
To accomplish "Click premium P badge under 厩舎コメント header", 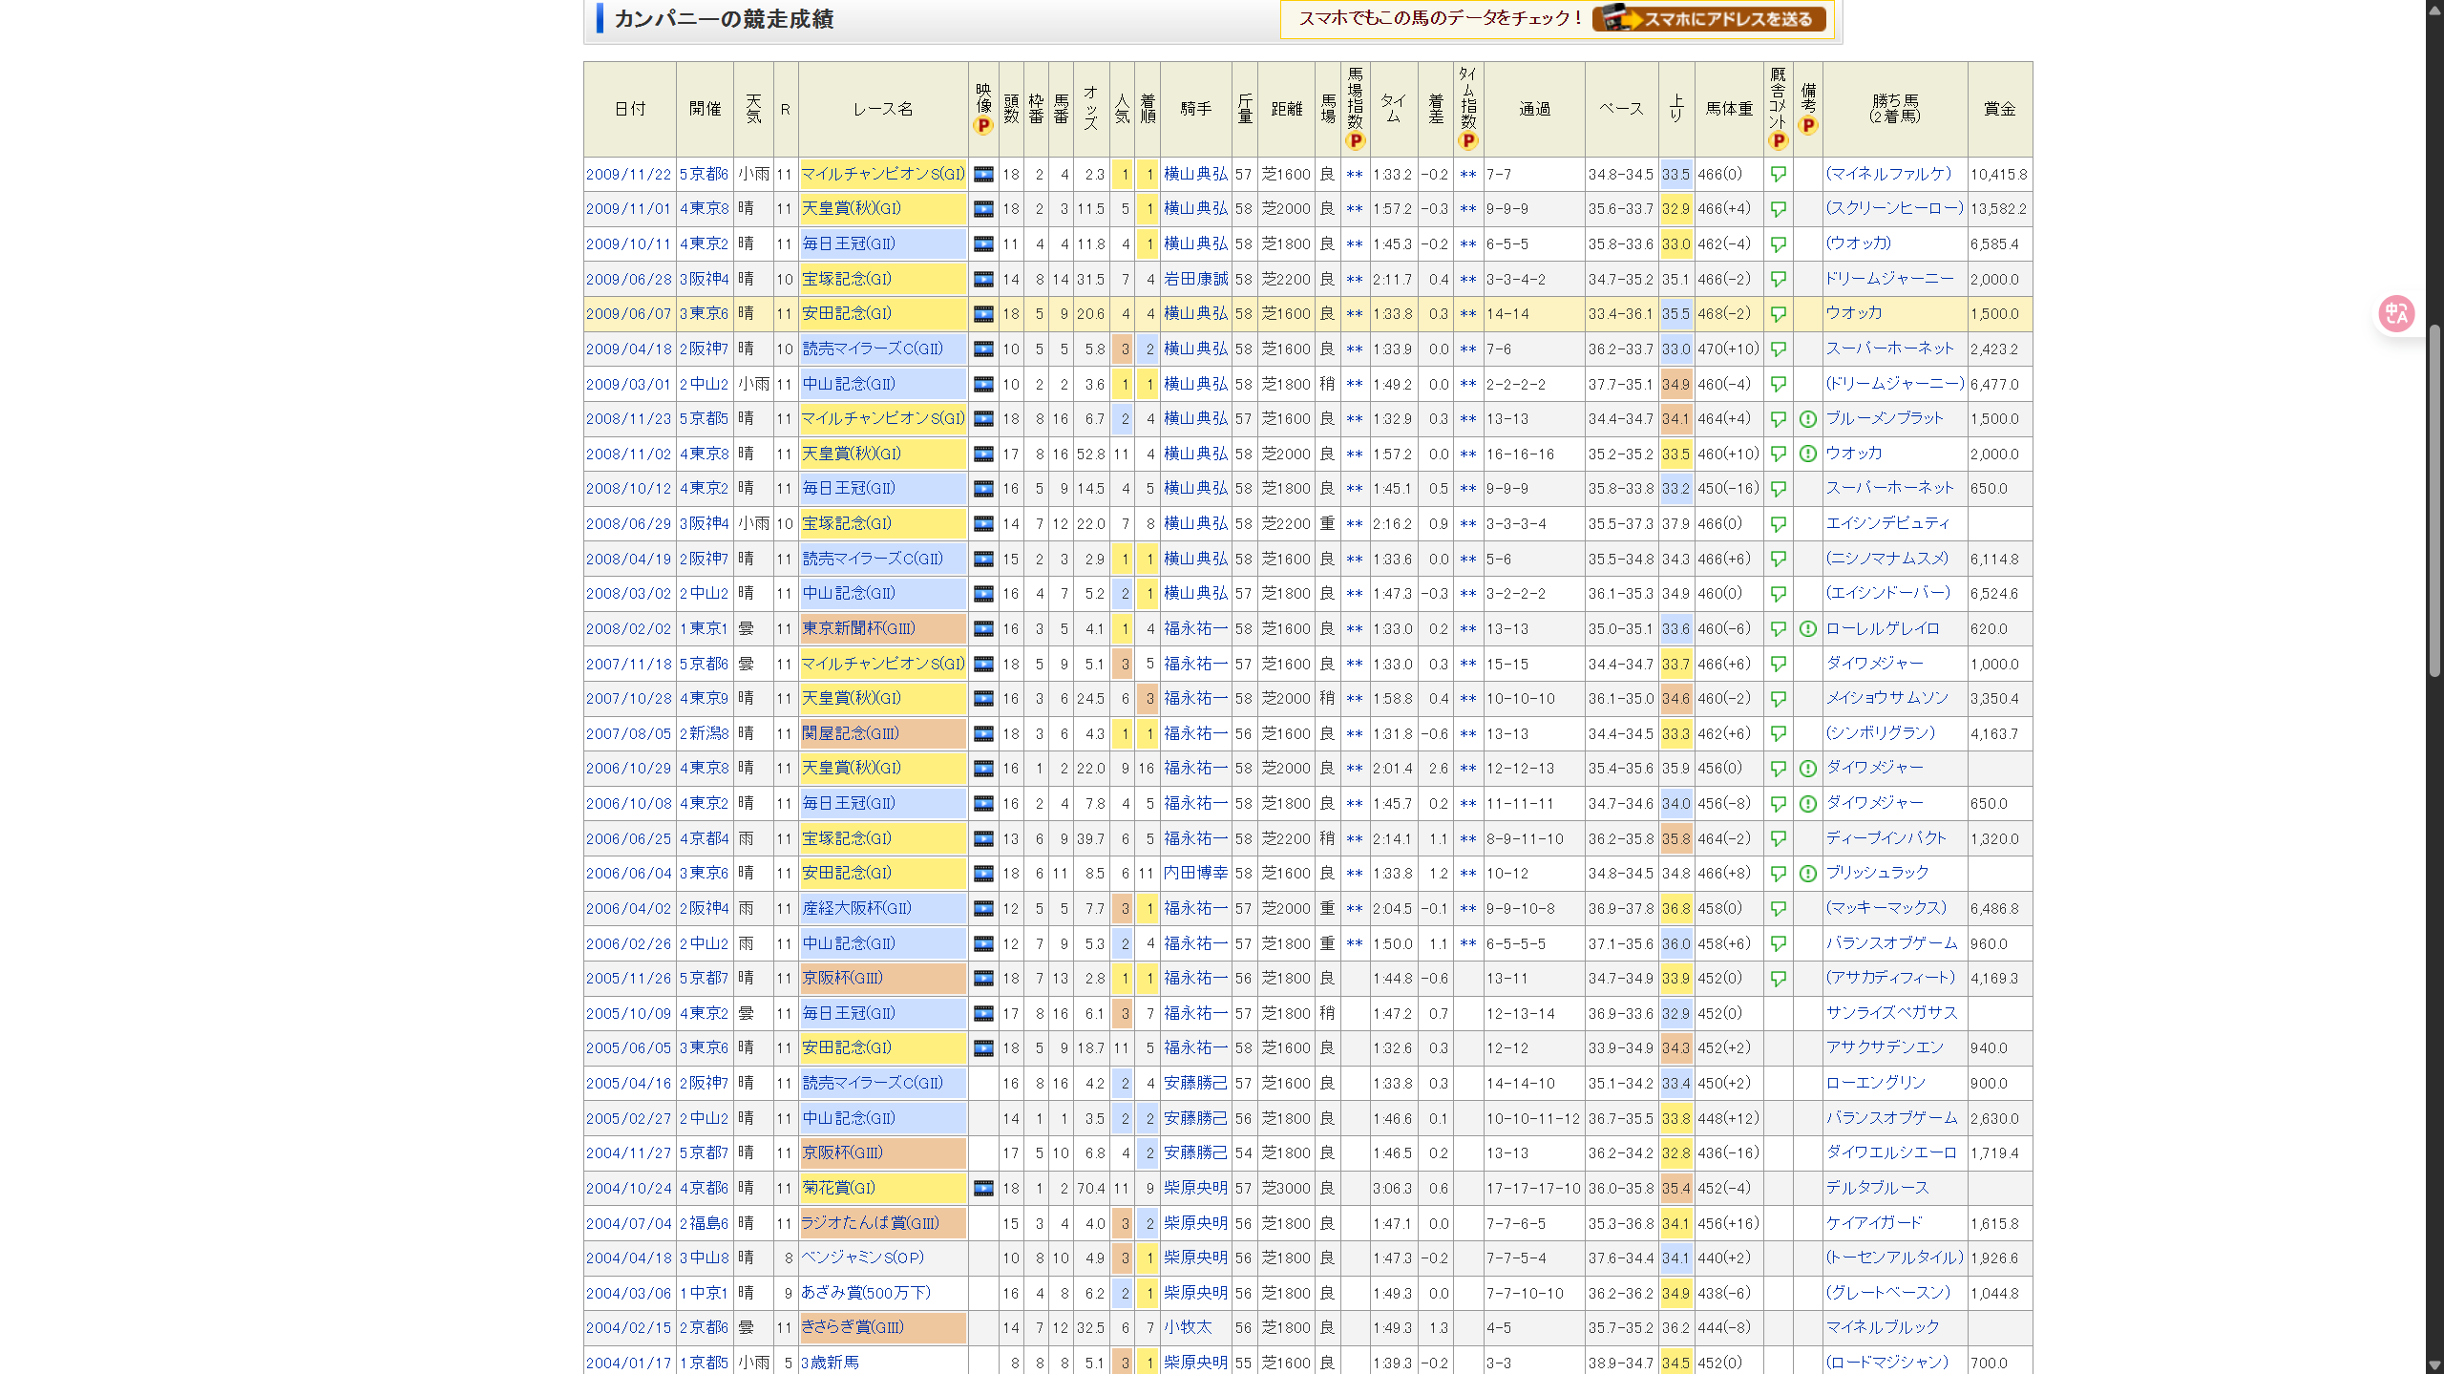I will tap(1778, 141).
